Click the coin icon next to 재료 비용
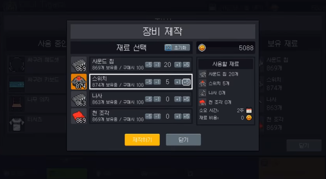This screenshot has height=179, width=326. pos(249,118)
